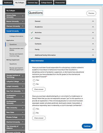
Task: Click the Additional Family Information chevron
Action: click(x=93, y=55)
